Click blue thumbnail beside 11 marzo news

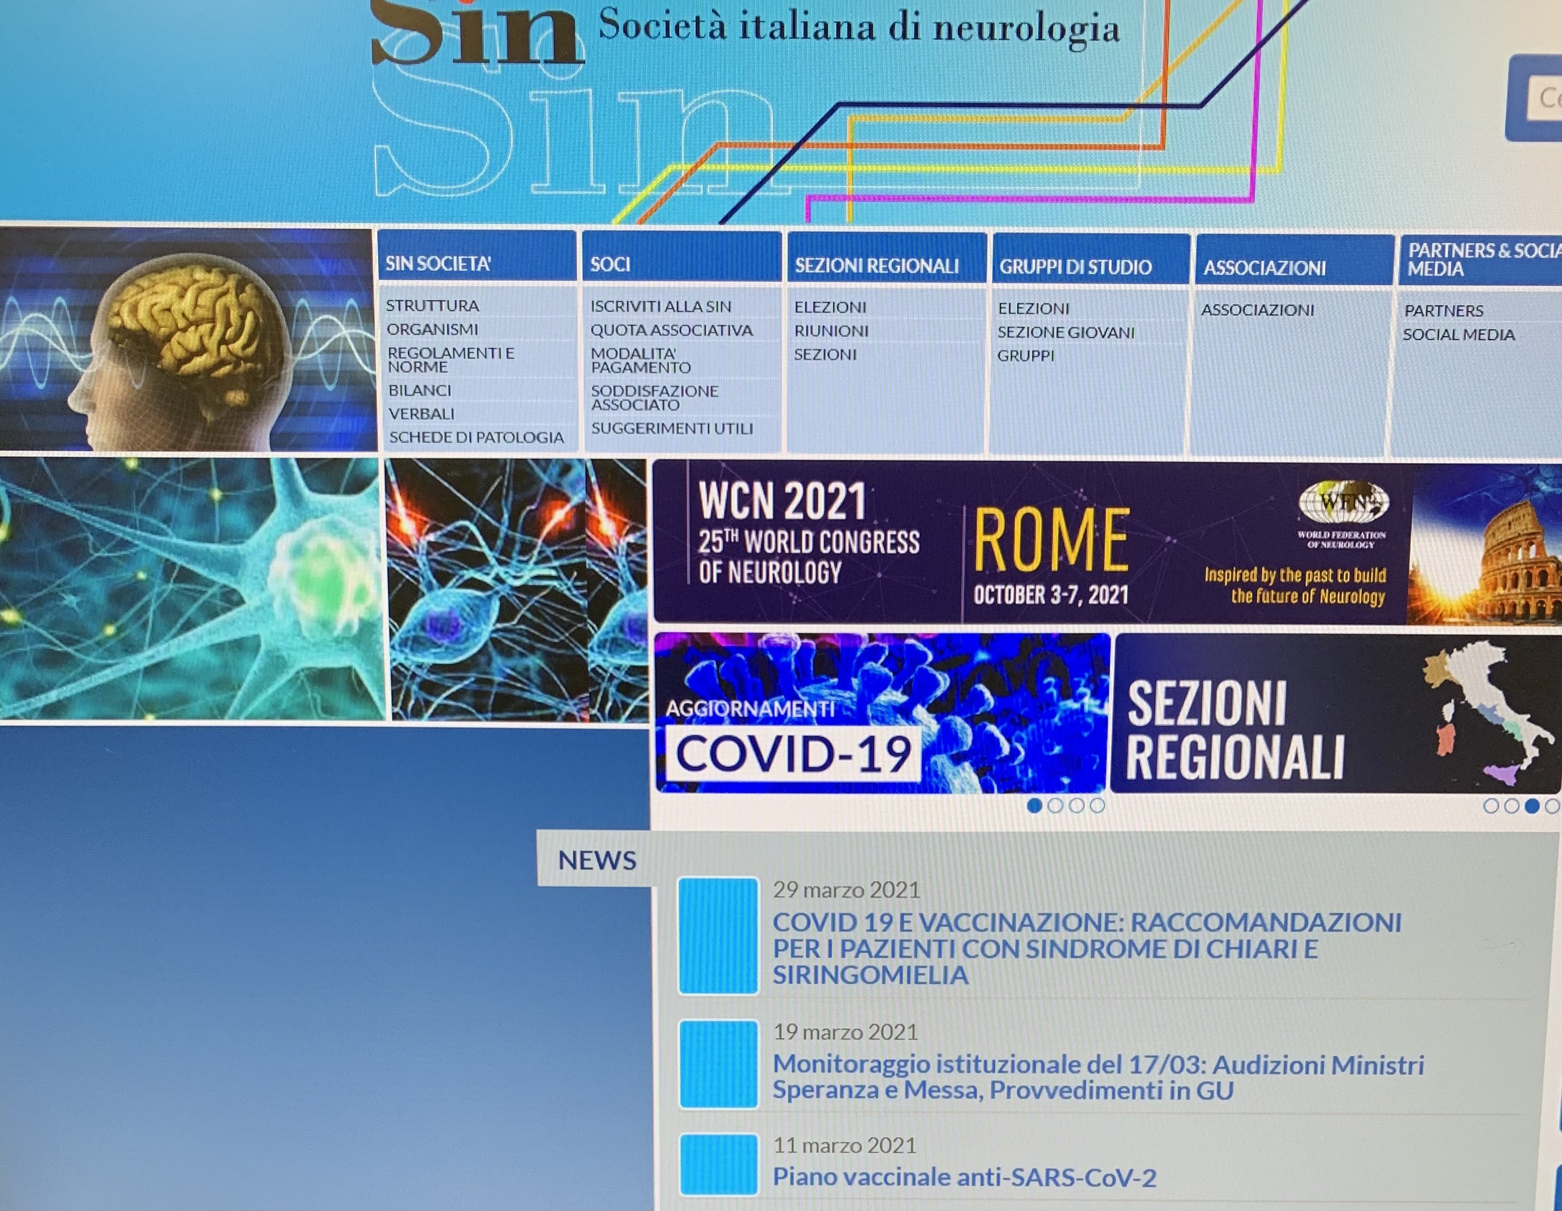click(718, 1164)
